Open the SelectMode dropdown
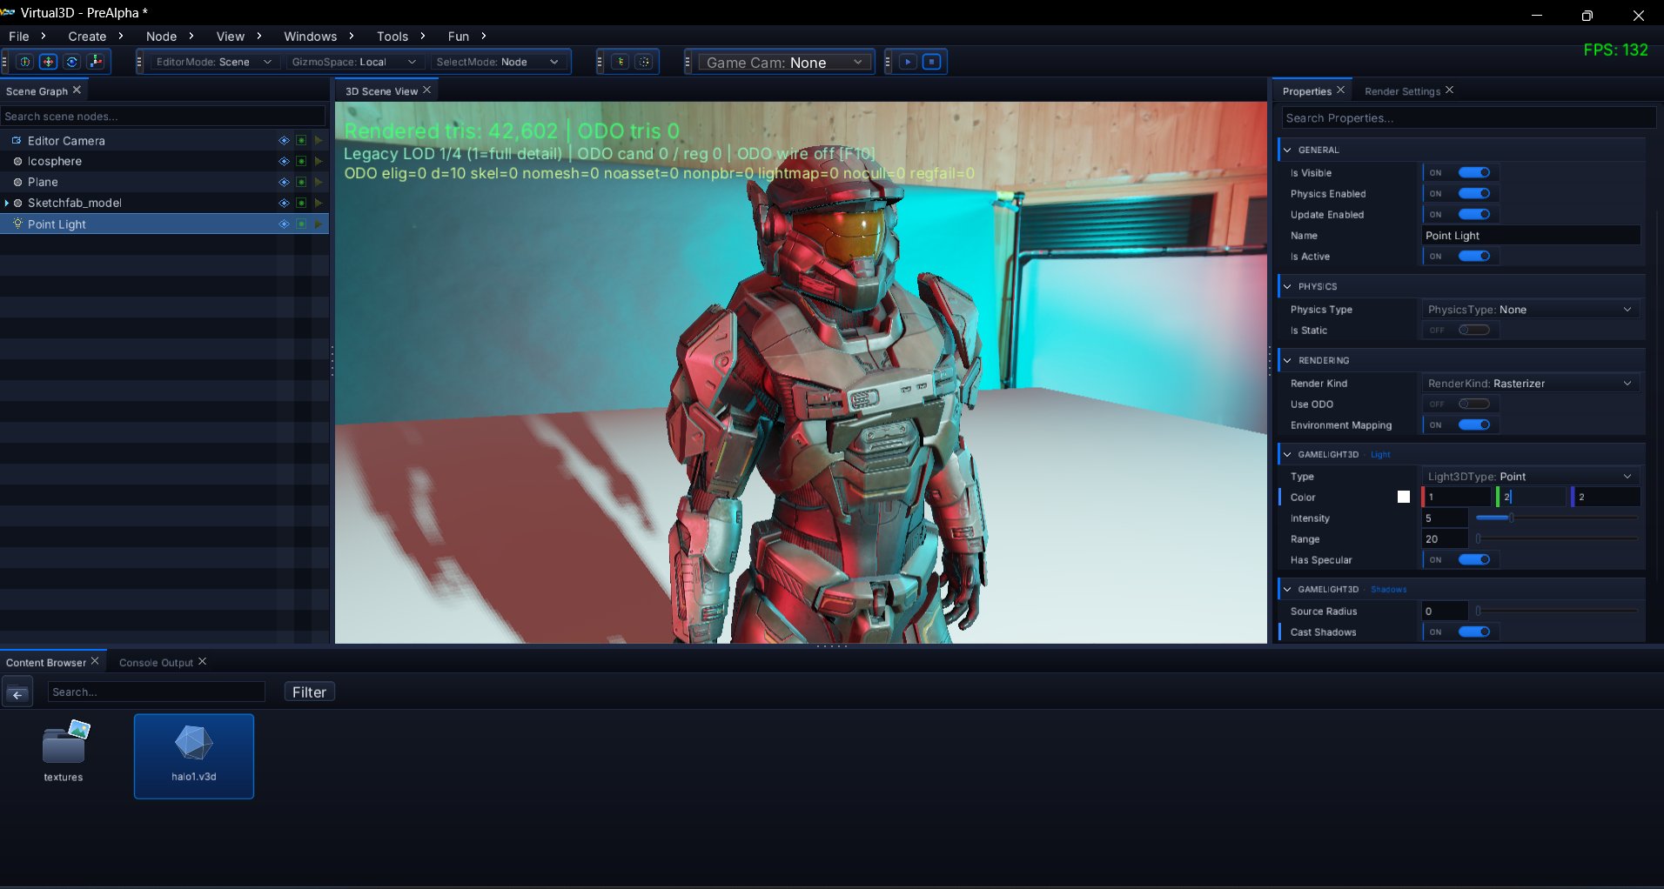Viewport: 1664px width, 889px height. 497,62
